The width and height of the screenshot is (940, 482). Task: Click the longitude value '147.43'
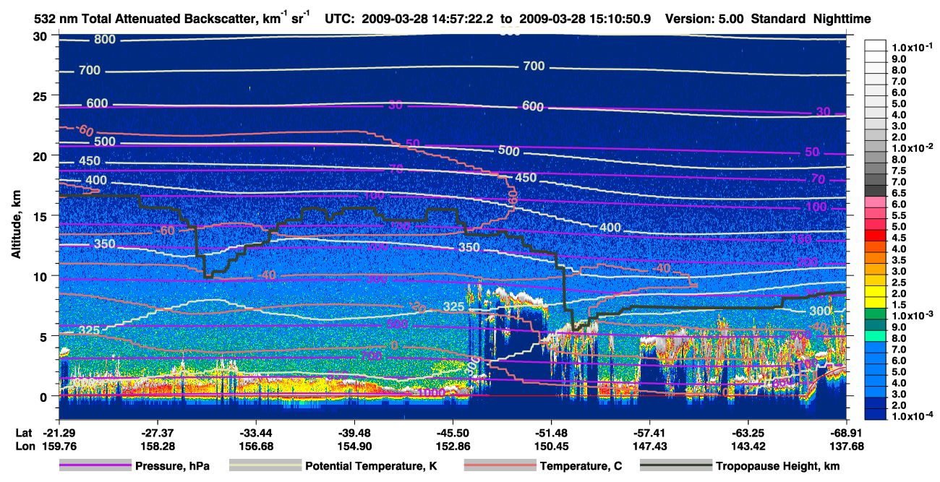click(x=650, y=446)
